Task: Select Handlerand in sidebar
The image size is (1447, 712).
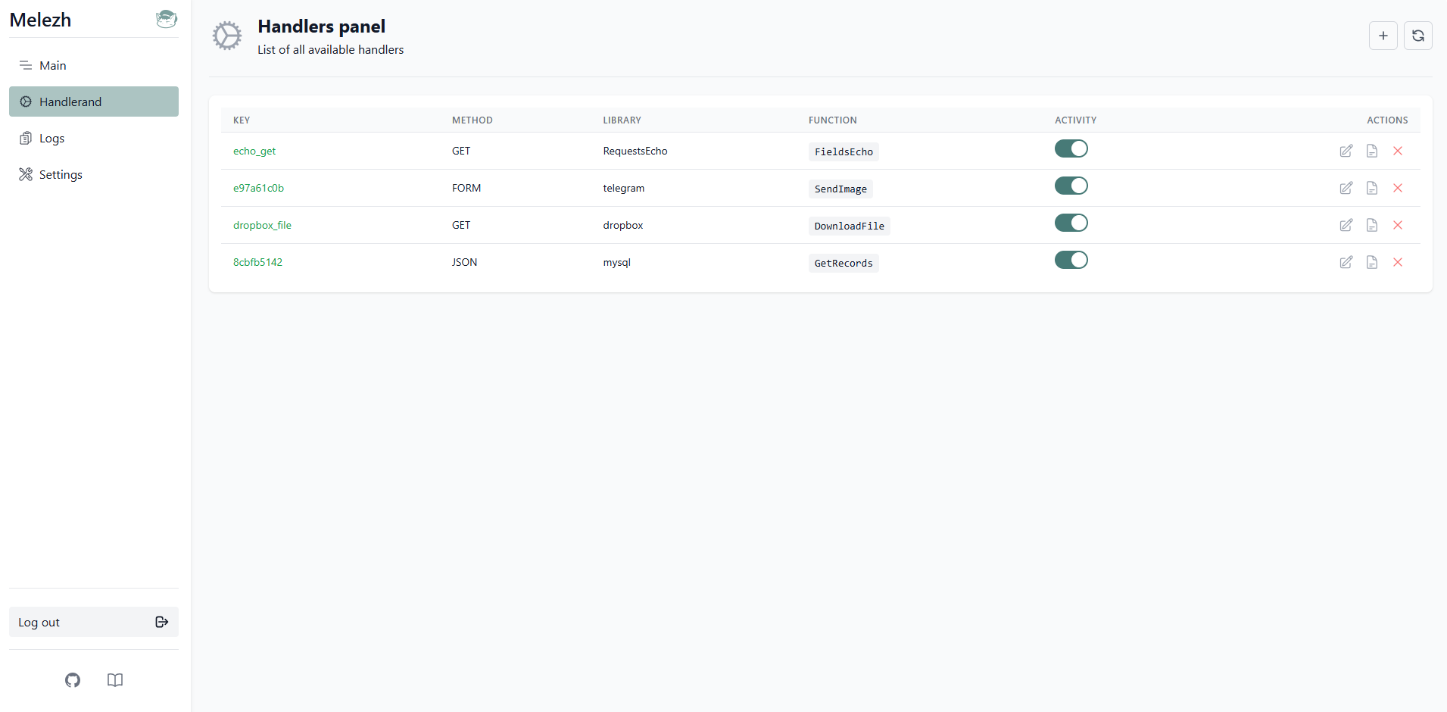Action: 94,101
